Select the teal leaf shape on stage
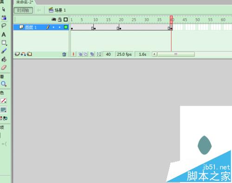232x183 pixels. coord(205,145)
